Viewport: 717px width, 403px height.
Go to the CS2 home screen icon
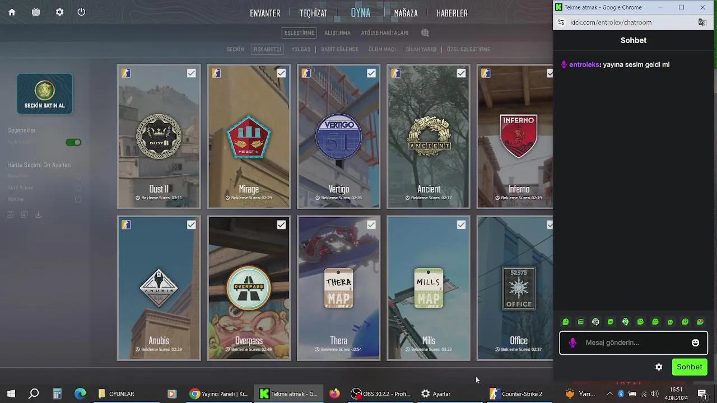coord(12,12)
